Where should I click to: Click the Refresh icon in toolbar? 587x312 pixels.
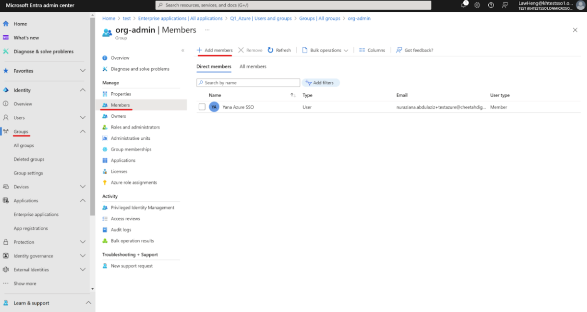click(x=270, y=50)
